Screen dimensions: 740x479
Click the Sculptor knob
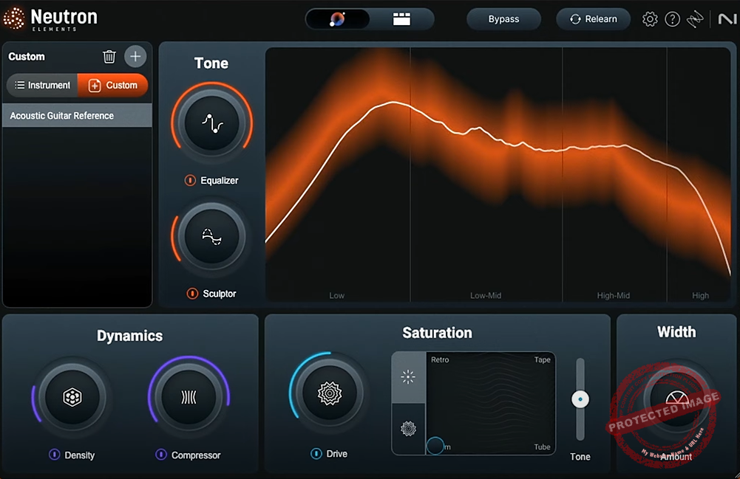click(x=212, y=236)
